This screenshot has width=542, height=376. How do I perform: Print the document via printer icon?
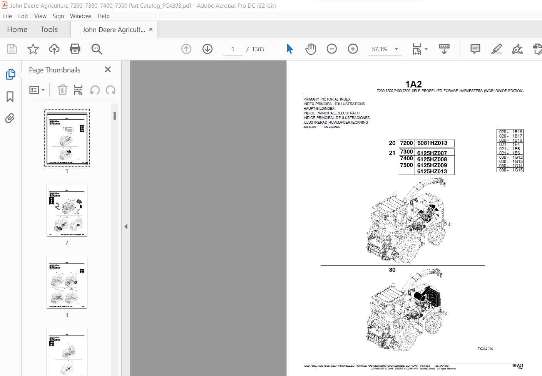tap(75, 49)
